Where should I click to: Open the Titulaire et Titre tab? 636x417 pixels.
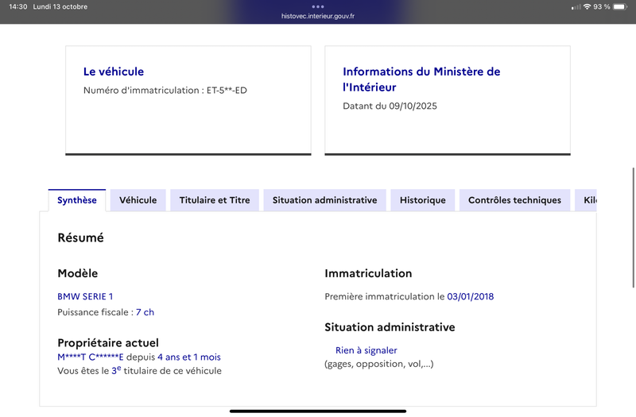[215, 200]
